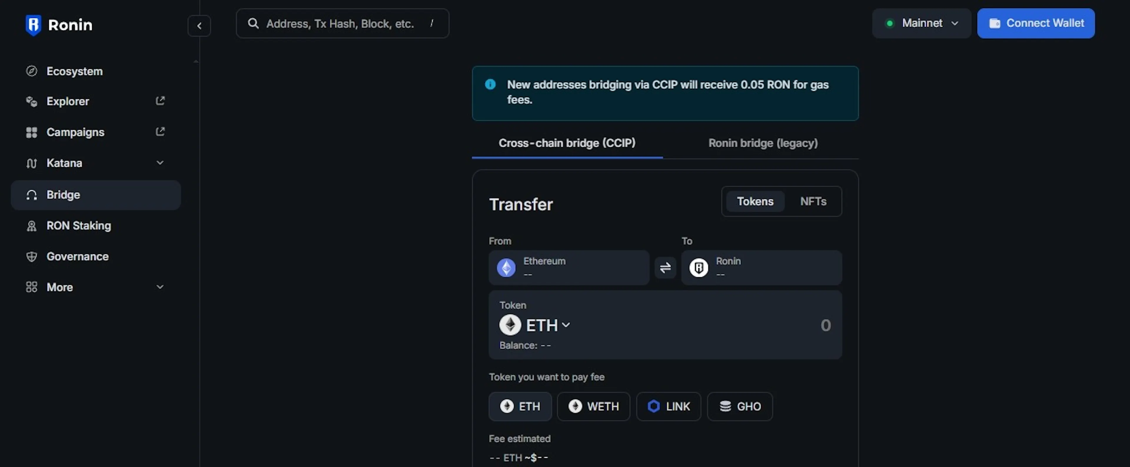1130x467 pixels.
Task: Open the ETH token selector dropdown
Action: coord(535,325)
